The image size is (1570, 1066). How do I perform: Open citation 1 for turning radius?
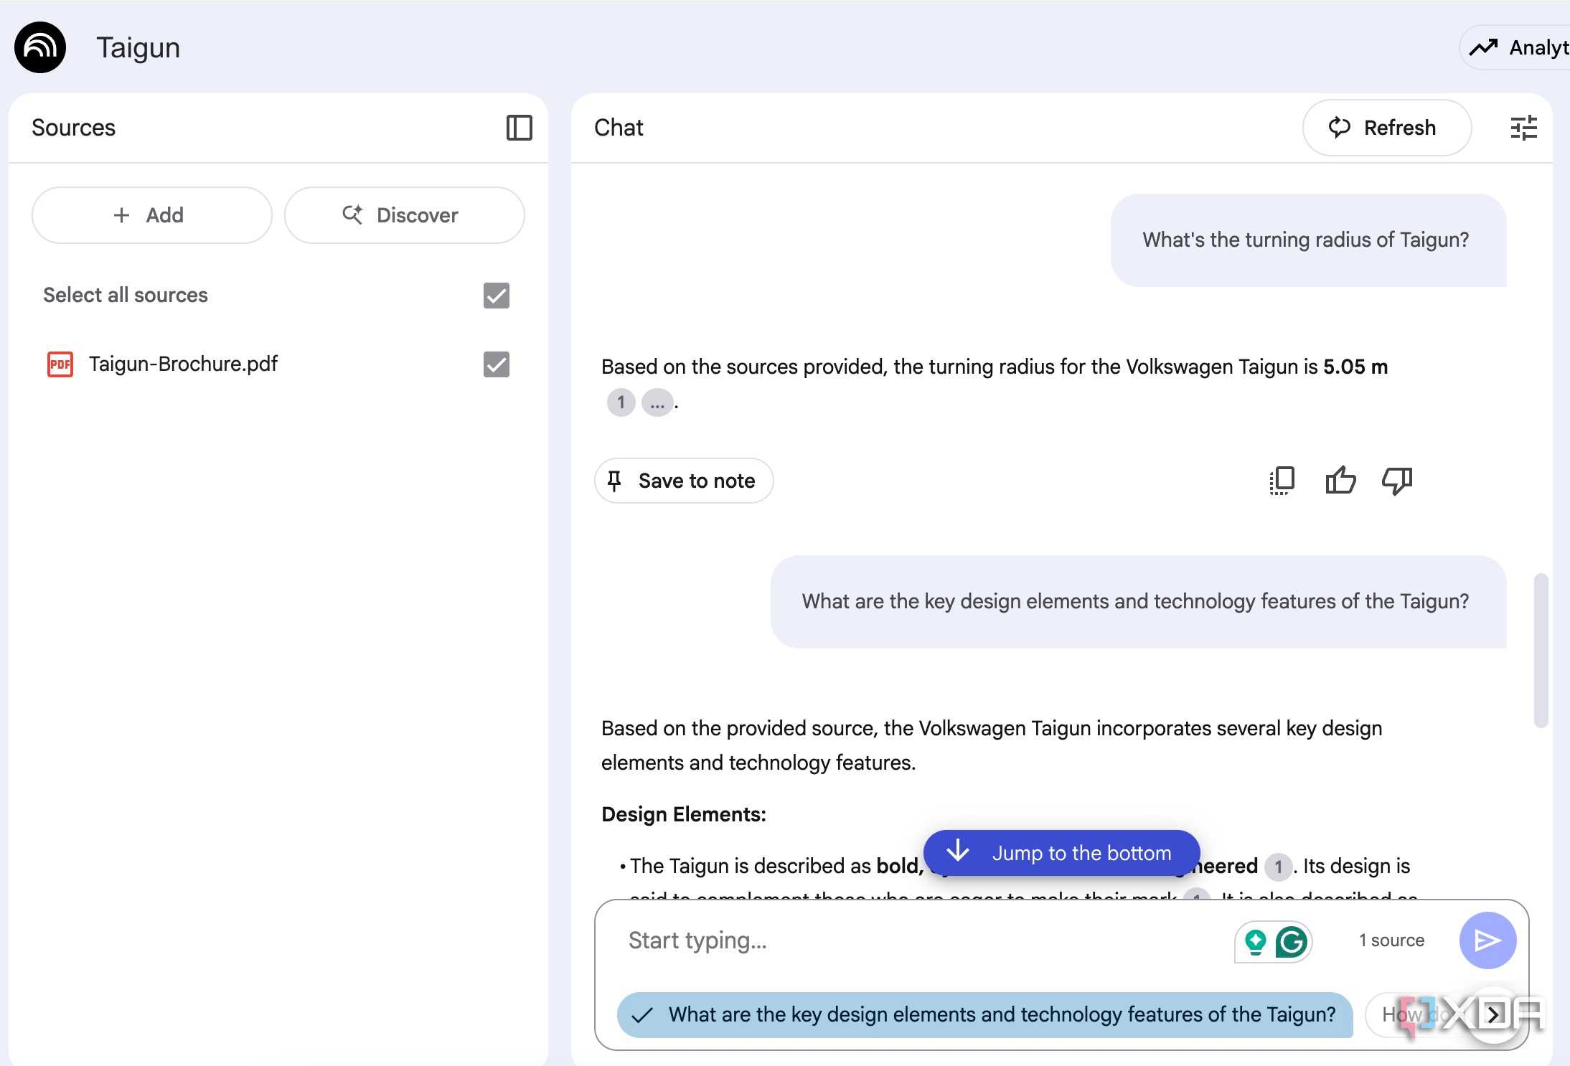(621, 402)
